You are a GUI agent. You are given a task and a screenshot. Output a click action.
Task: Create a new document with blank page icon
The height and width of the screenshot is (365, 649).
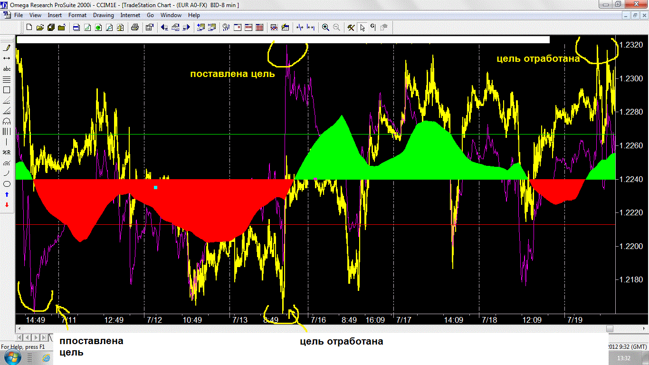pos(29,28)
